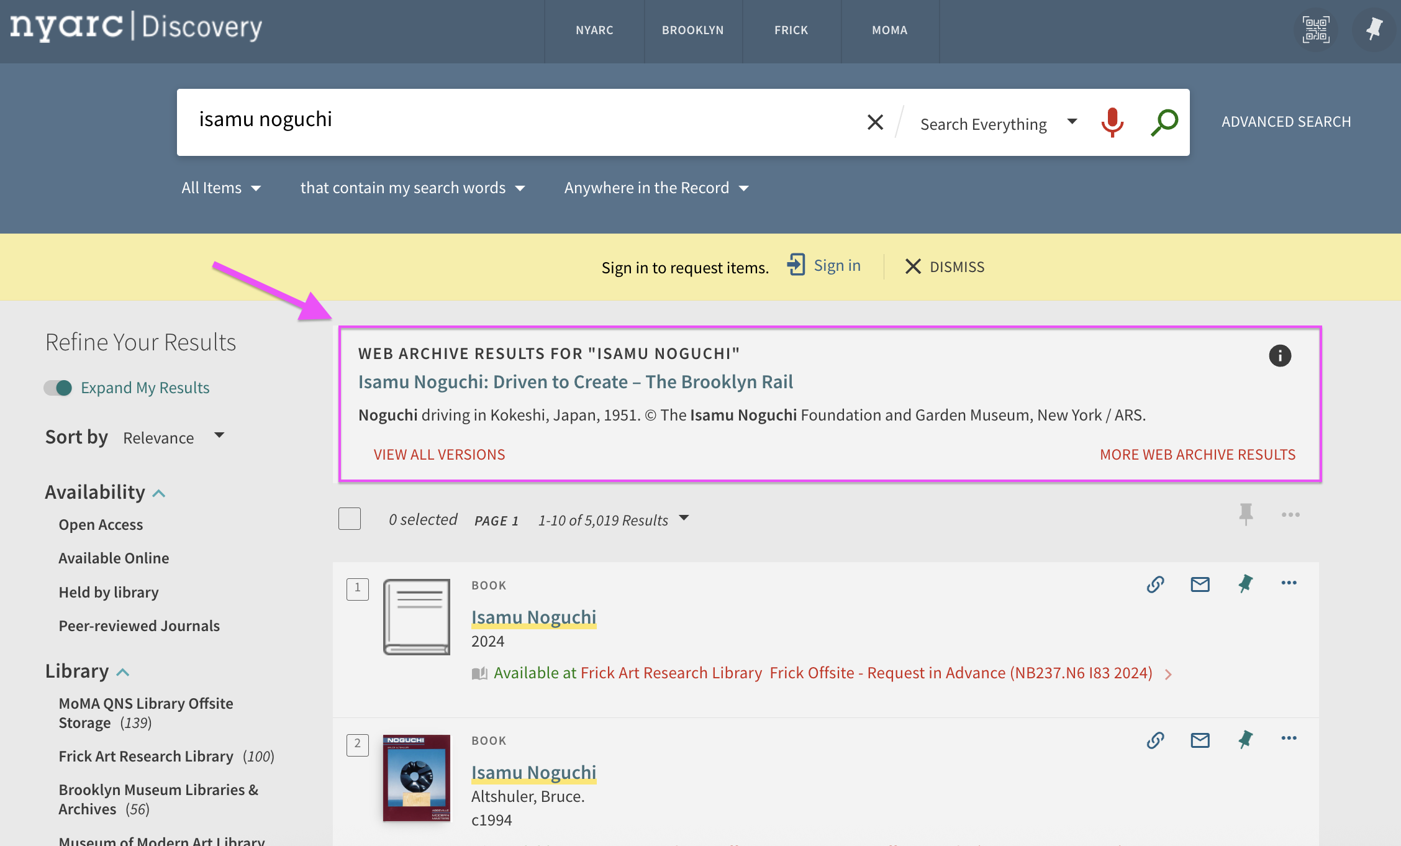
Task: Toggle Expand My Results switch
Action: tap(58, 388)
